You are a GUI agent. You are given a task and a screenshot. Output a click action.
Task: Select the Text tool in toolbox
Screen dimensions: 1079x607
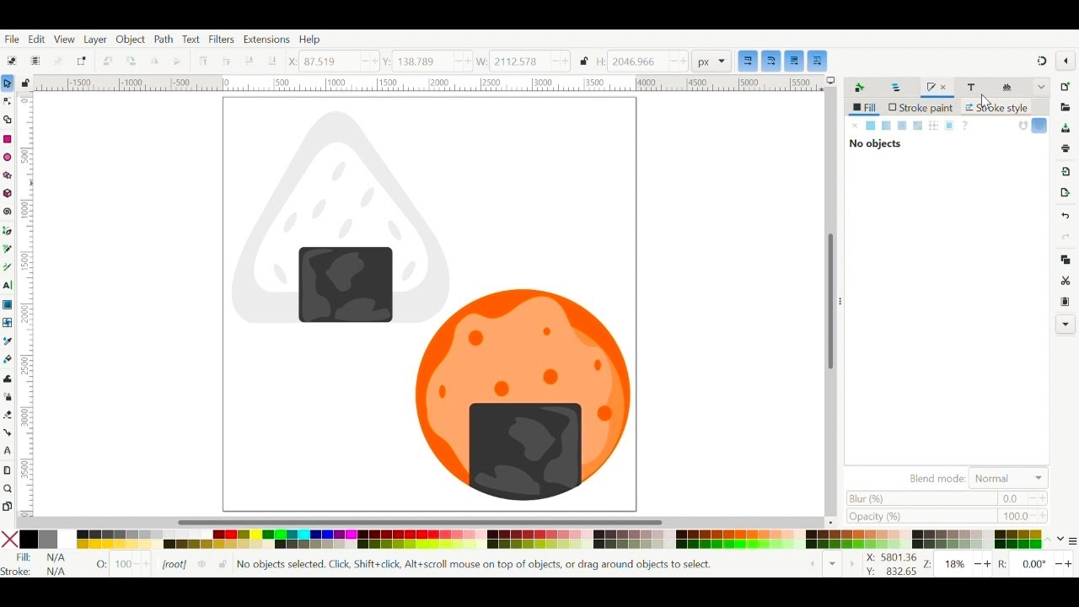8,286
